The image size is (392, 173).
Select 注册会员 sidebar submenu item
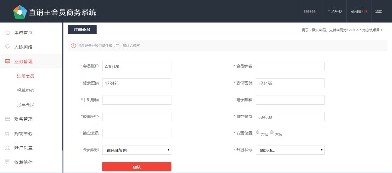(x=26, y=76)
